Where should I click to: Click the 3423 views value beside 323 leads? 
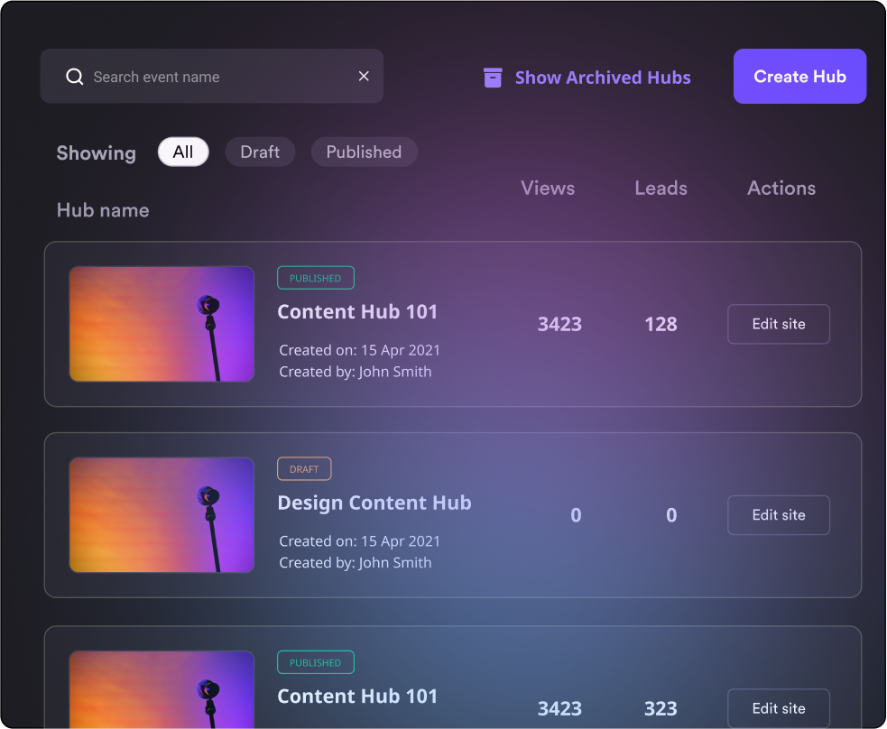(x=559, y=708)
